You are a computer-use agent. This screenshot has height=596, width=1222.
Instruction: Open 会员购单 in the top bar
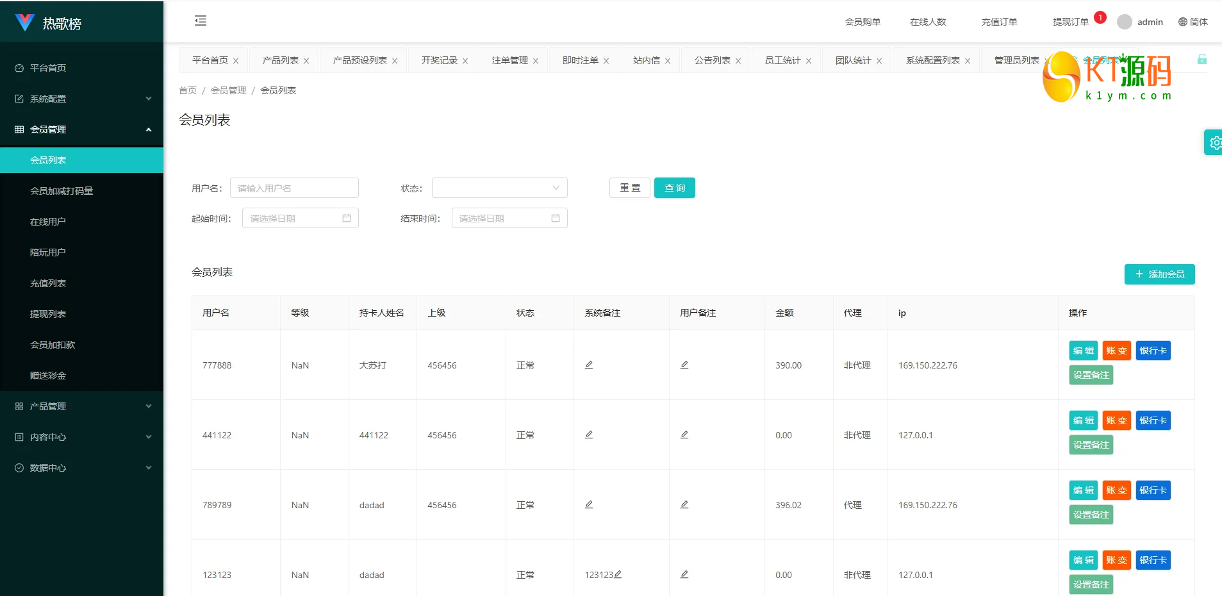(863, 22)
